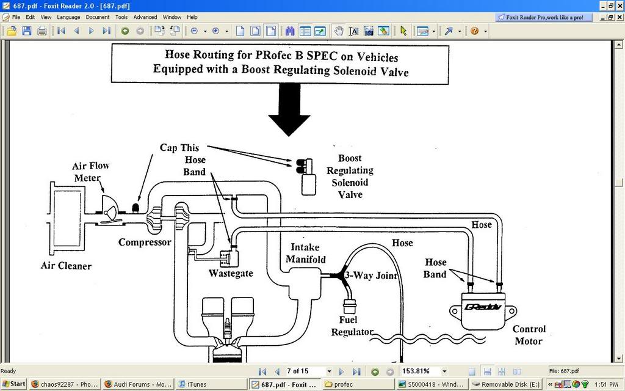Rotate the page clockwise
Screen dimensions: 625x391
click(x=159, y=31)
